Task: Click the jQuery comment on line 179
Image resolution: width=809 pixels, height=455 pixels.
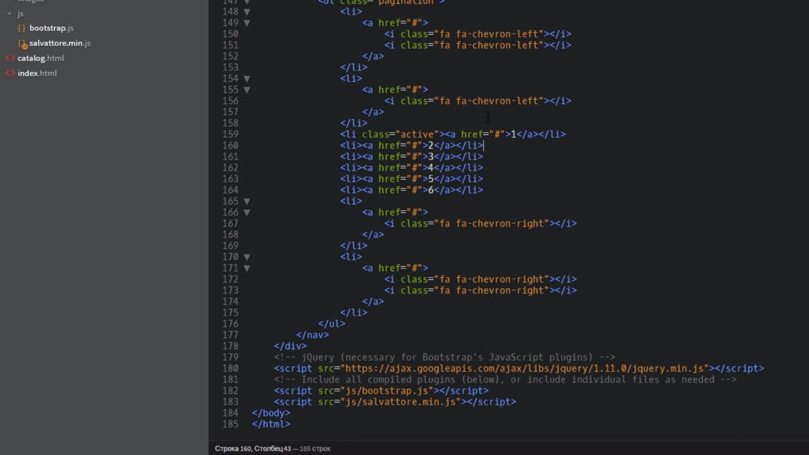Action: 444,357
